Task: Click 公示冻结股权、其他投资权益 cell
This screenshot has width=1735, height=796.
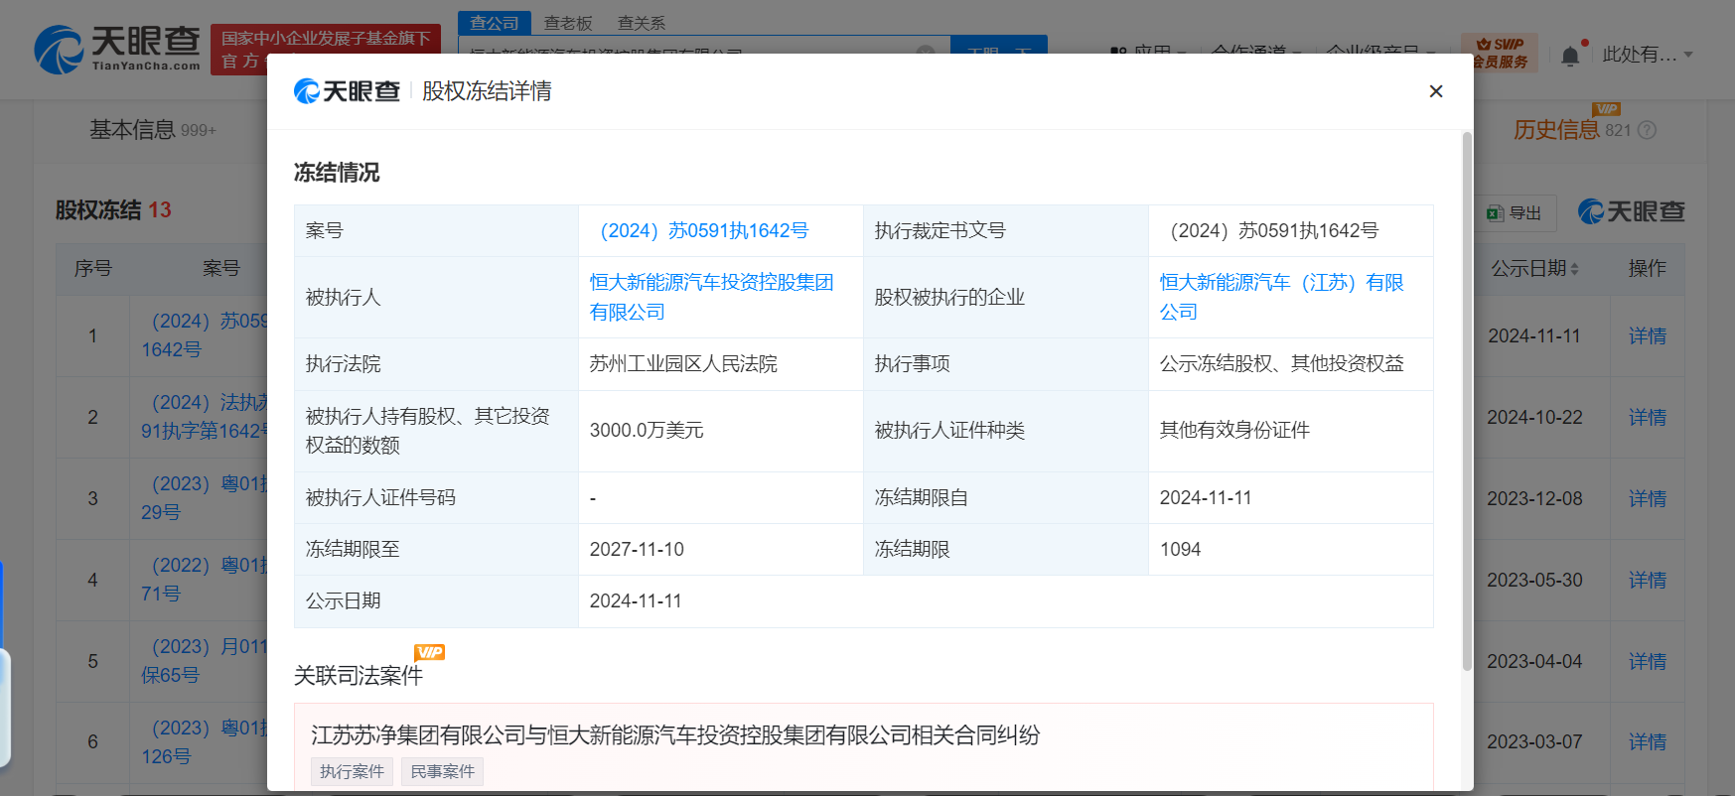Action: pos(1281,364)
